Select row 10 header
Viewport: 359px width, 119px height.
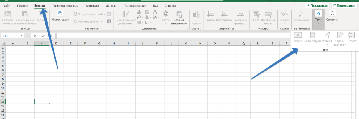3,88
